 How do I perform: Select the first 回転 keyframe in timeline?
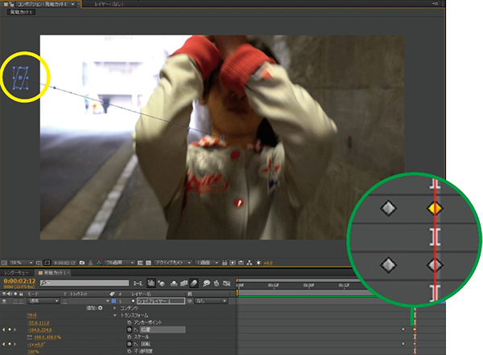point(403,344)
